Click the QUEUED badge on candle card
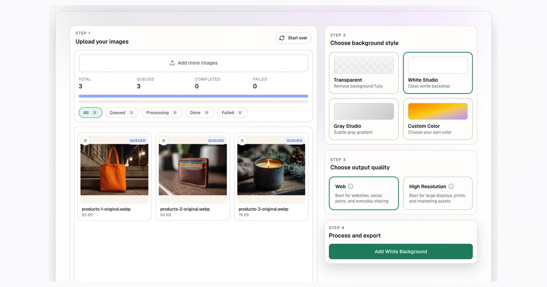Screen dimensions: 547x287 pyautogui.click(x=294, y=140)
